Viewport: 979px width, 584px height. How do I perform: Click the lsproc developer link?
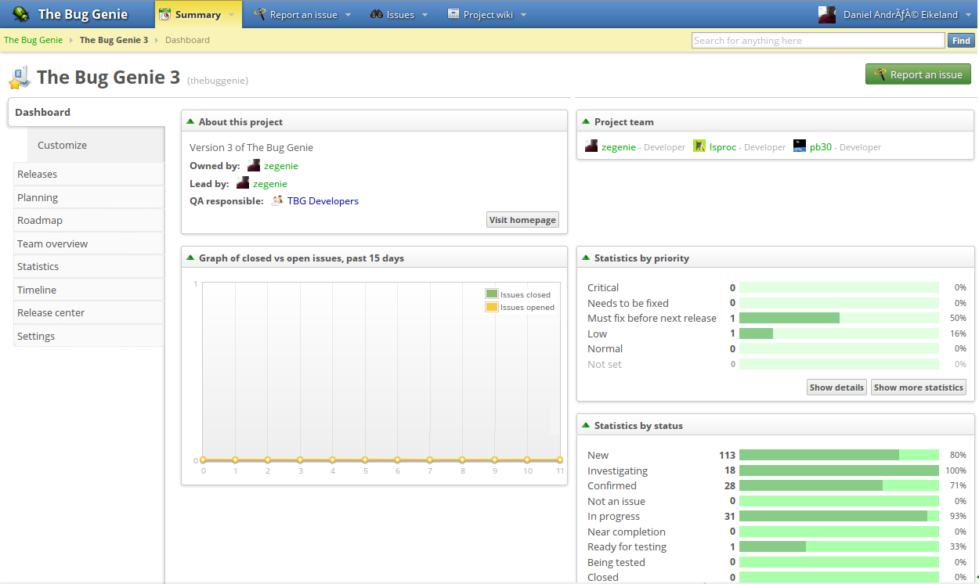click(723, 146)
